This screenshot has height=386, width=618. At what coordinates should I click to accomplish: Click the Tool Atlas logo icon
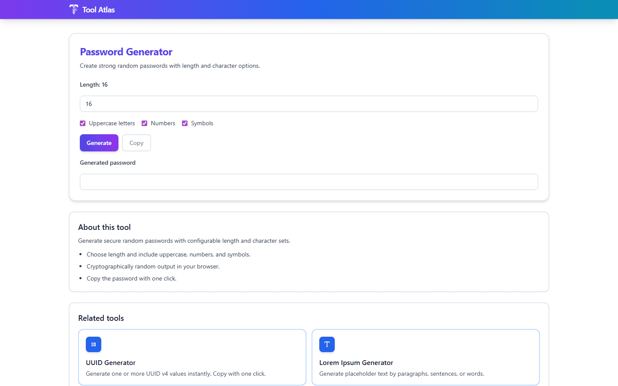[x=73, y=9]
